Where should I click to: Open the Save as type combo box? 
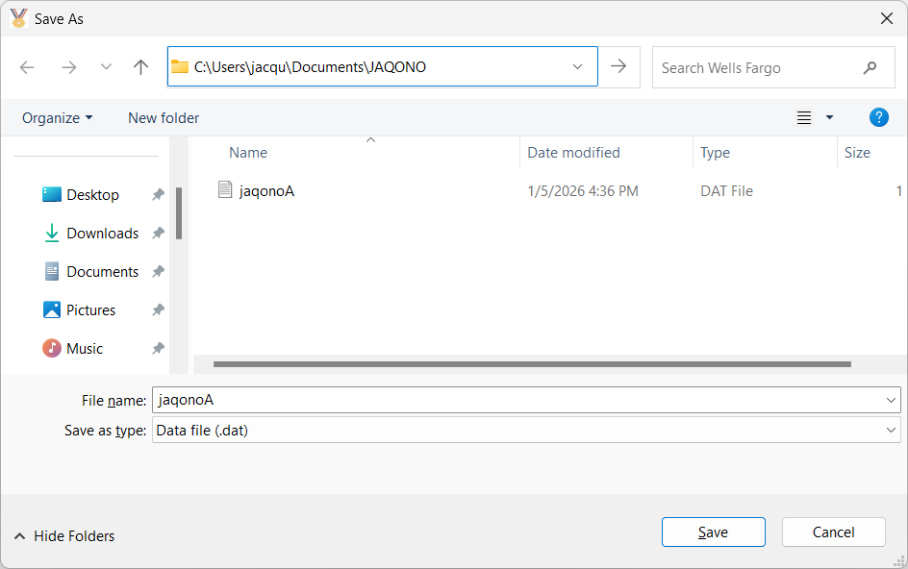pyautogui.click(x=526, y=431)
